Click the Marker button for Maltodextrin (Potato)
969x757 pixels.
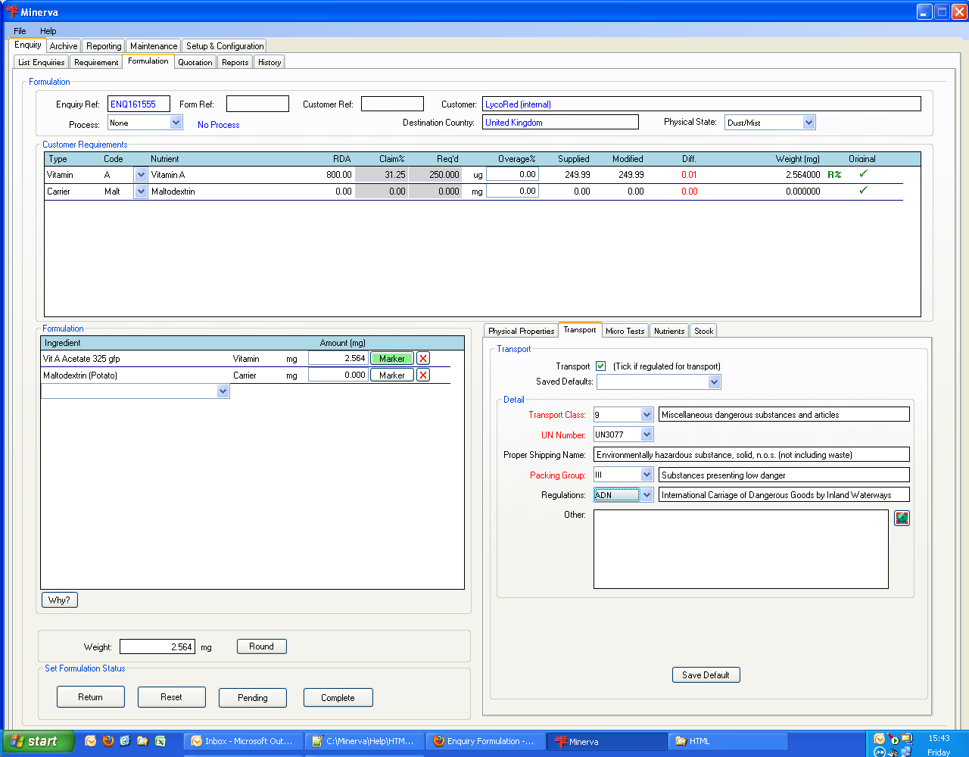(x=392, y=375)
